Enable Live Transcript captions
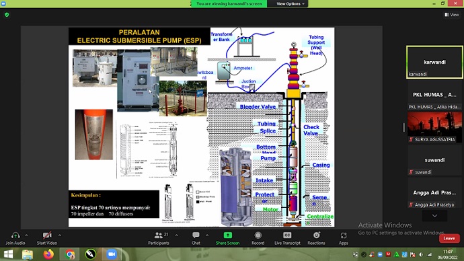 click(287, 238)
